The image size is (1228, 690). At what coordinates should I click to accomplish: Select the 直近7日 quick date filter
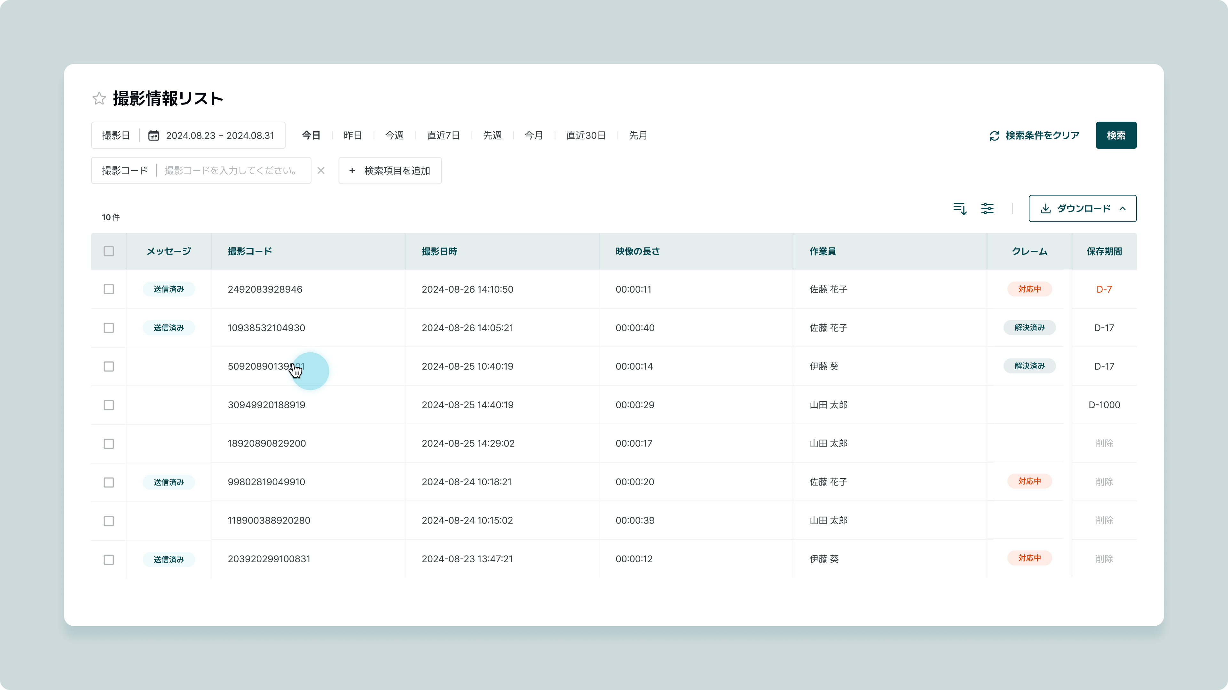pyautogui.click(x=443, y=135)
